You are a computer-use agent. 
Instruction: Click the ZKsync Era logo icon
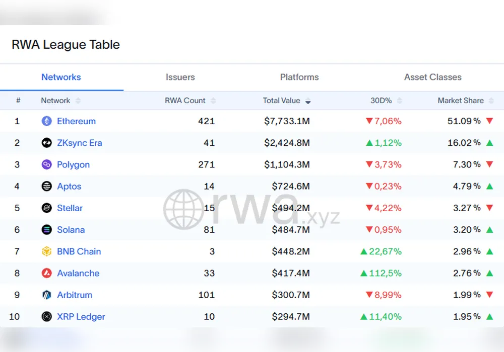(x=46, y=143)
